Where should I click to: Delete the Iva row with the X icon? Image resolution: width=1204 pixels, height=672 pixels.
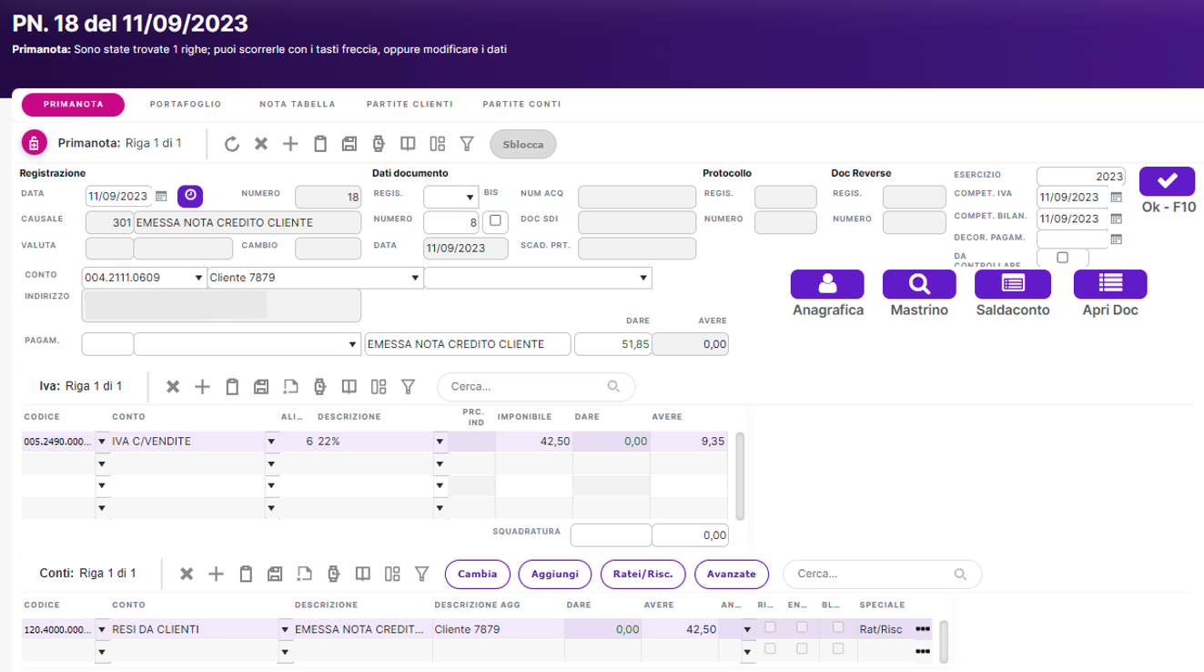point(173,387)
